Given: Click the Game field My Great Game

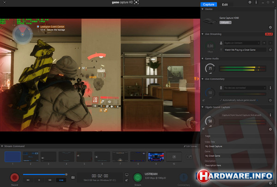Looking at the screenshot, I should pos(238,156).
